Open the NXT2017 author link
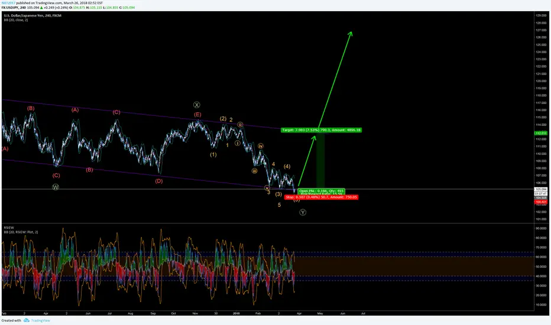The height and width of the screenshot is (325, 551). pos(8,3)
